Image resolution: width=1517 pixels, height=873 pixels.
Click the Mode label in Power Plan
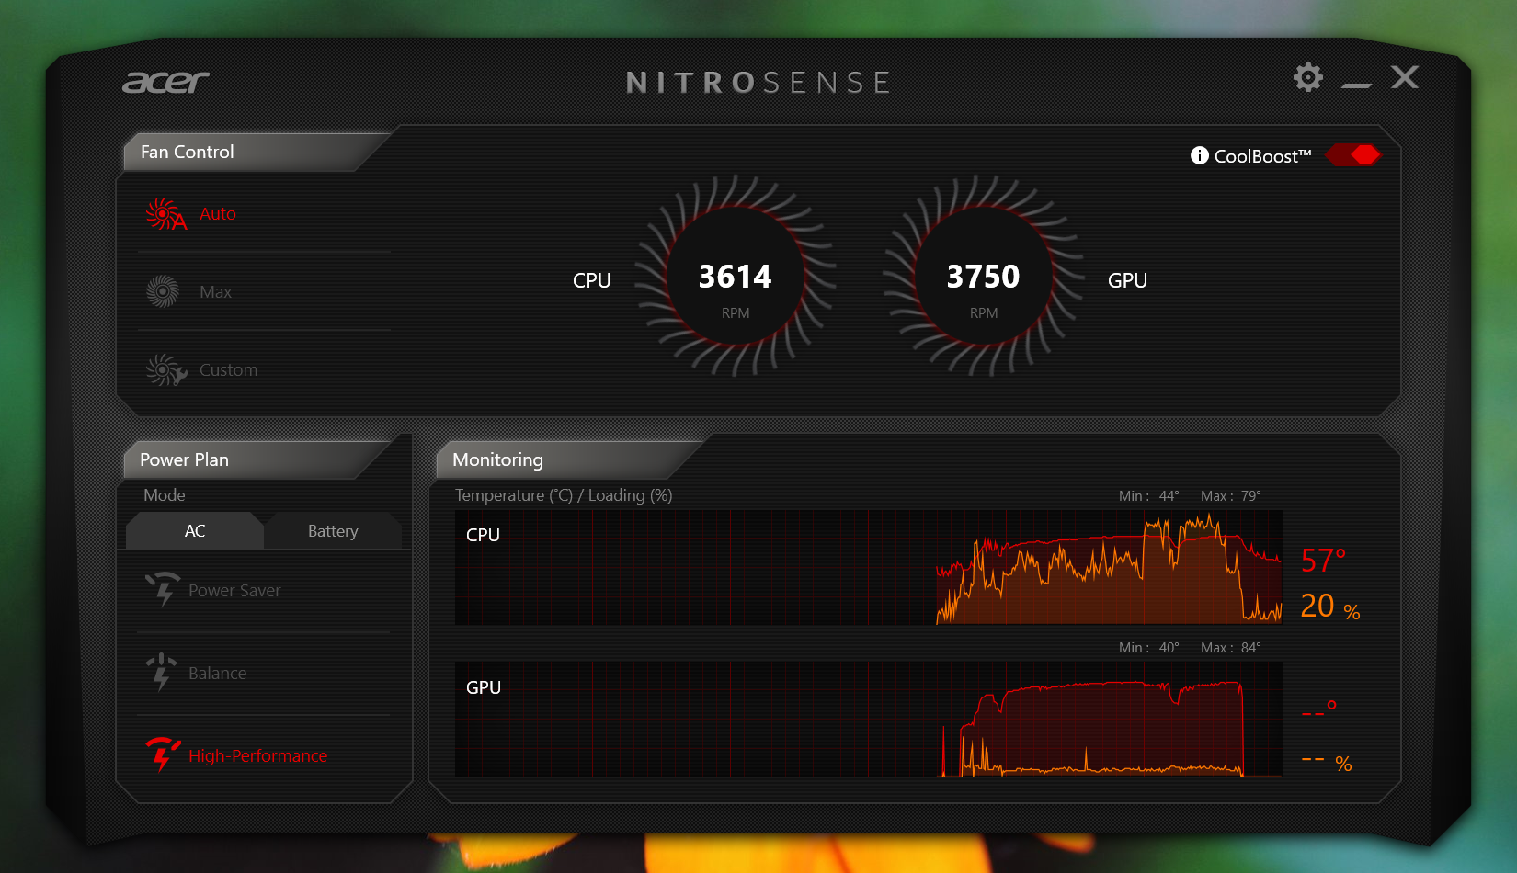[165, 495]
